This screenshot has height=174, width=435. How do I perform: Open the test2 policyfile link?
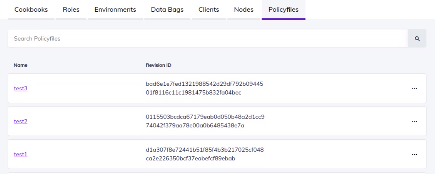[x=21, y=121]
